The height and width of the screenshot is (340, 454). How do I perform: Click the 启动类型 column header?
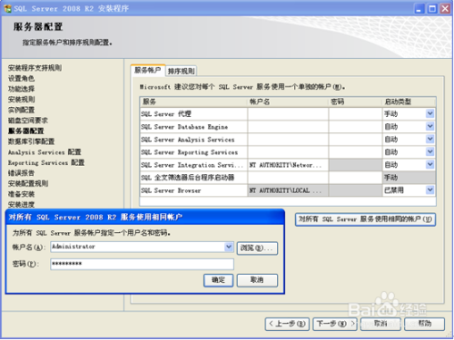(410, 102)
